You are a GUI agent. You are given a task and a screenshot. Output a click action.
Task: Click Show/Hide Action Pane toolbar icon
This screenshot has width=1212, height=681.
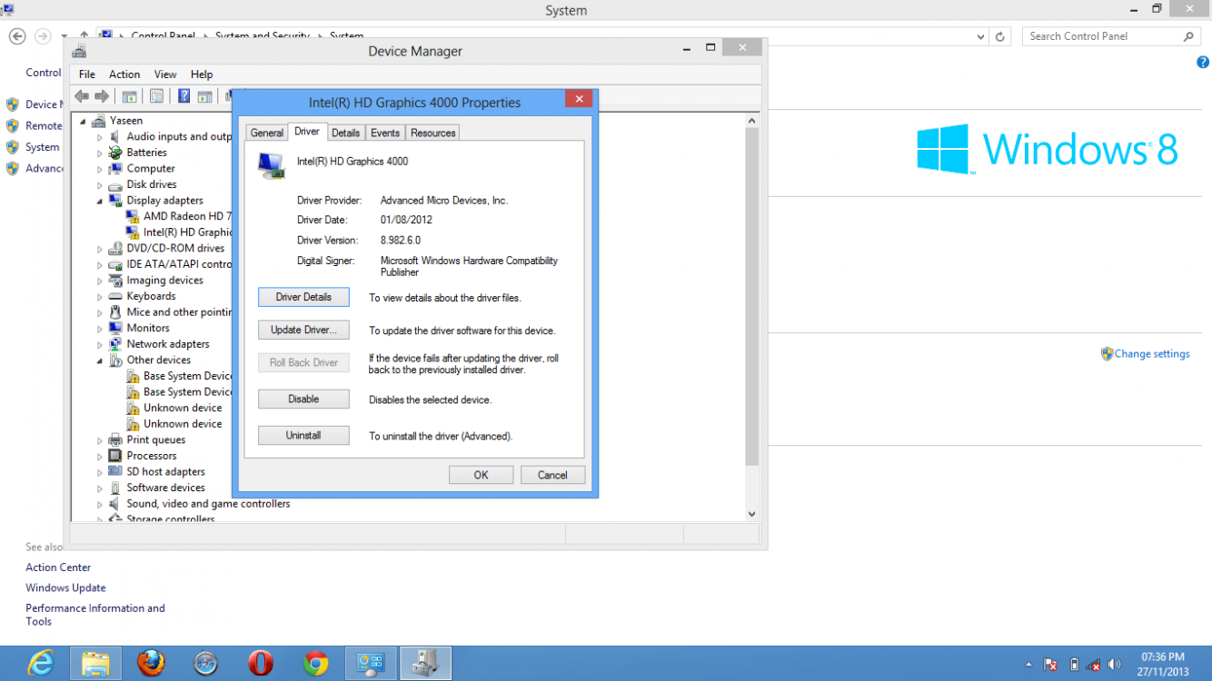[x=204, y=96]
